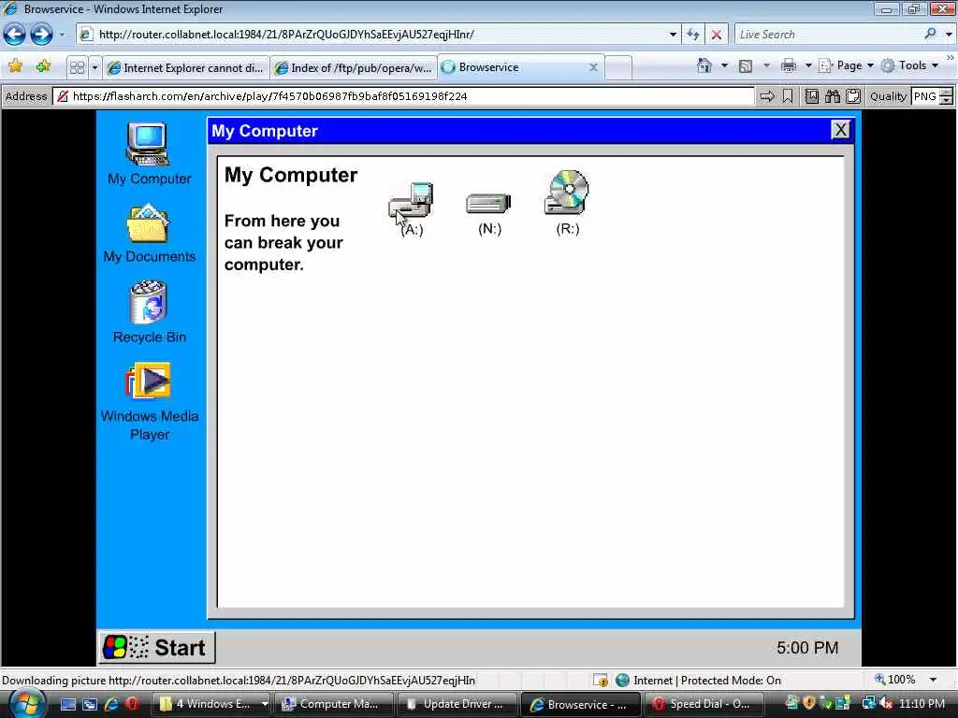This screenshot has width=958, height=718.
Task: Expand search provider dropdown arrow
Action: 949,35
